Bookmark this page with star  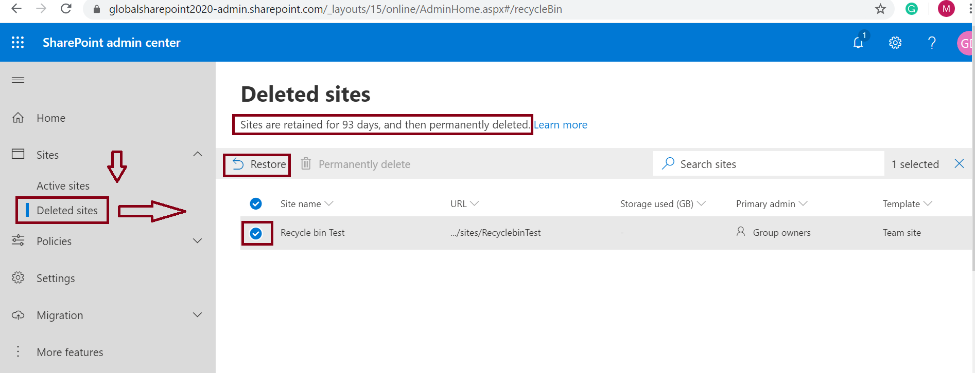[x=880, y=9]
